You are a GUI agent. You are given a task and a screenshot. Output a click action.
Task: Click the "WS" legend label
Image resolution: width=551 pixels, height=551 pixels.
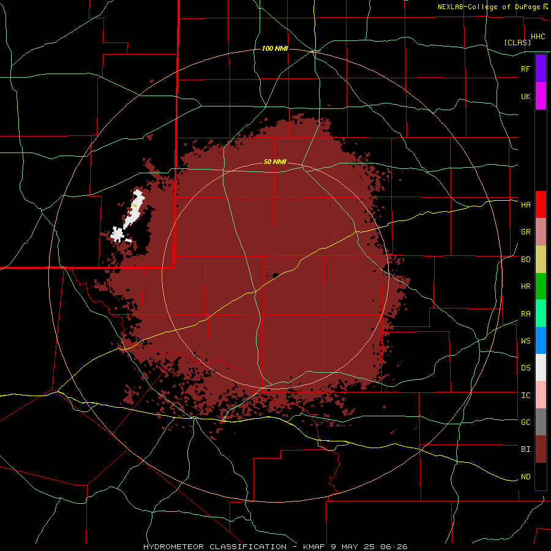[x=525, y=341]
